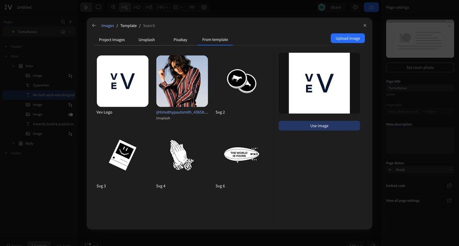Insert a table from the toolbar
Viewport: 459px width, 246px height.
tap(204, 7)
